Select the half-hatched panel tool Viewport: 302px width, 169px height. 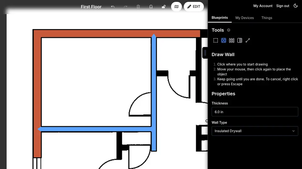pyautogui.click(x=240, y=40)
